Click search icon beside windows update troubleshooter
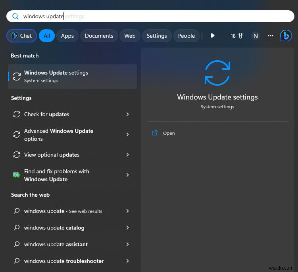Image resolution: width=298 pixels, height=272 pixels. click(x=17, y=261)
